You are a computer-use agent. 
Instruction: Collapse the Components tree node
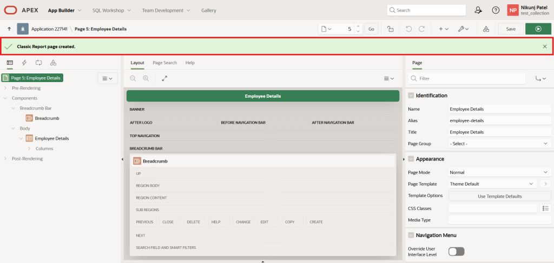click(5, 98)
